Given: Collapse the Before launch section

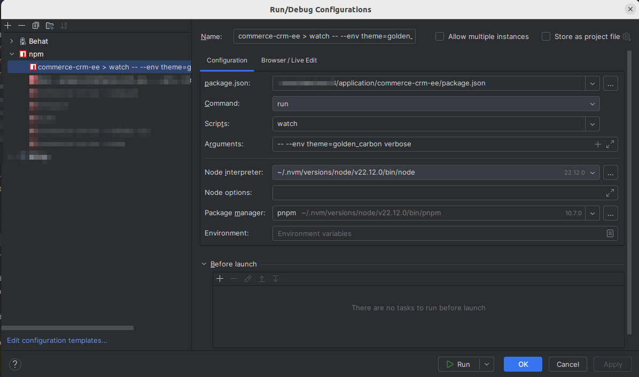Looking at the screenshot, I should point(204,264).
